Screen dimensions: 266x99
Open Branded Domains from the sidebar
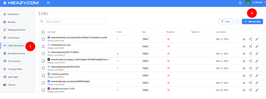16,53
